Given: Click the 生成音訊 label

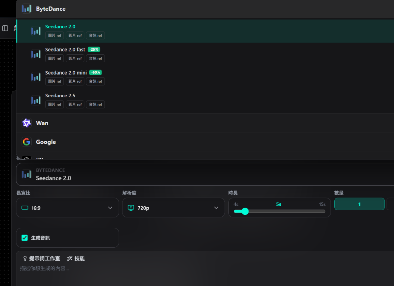Looking at the screenshot, I should 40,238.
